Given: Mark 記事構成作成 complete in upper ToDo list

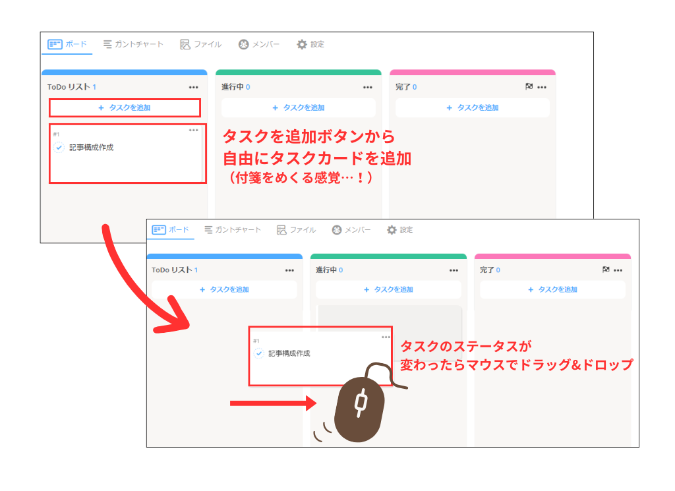Looking at the screenshot, I should 59,148.
